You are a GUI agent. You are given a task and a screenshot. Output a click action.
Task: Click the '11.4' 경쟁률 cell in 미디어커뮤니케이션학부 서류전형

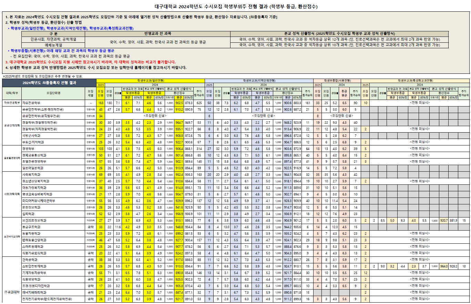(334, 201)
